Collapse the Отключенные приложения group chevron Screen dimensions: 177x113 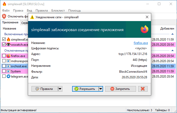(x=172, y=50)
